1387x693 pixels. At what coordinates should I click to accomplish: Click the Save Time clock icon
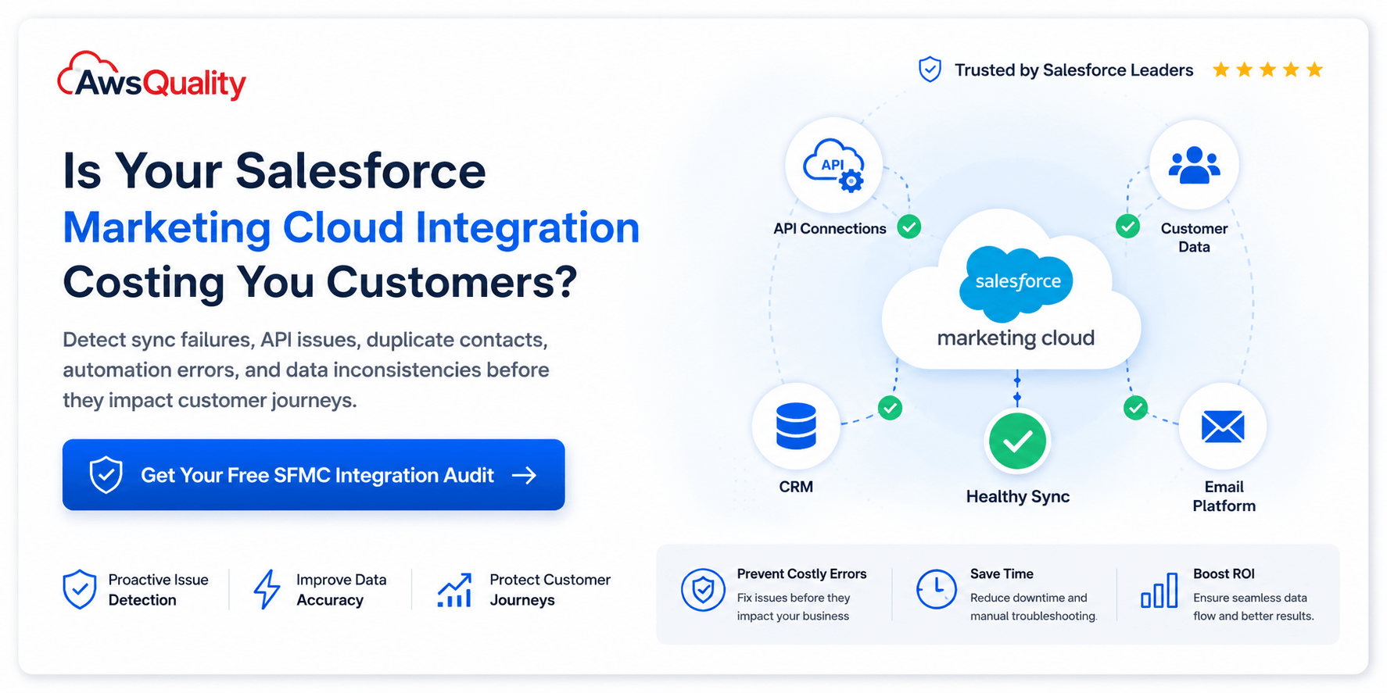(x=936, y=590)
